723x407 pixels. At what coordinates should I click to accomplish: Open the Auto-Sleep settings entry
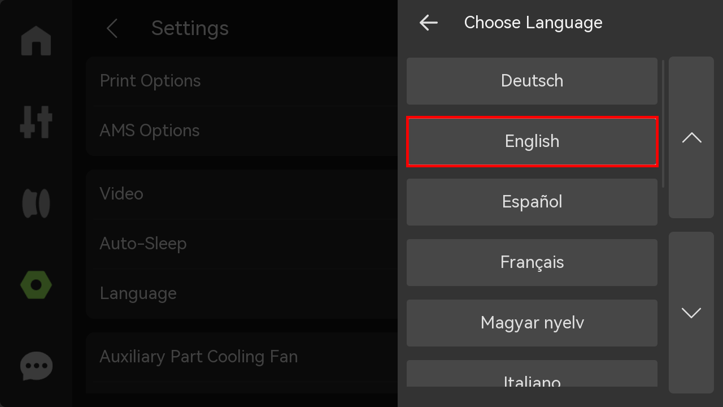pos(242,244)
